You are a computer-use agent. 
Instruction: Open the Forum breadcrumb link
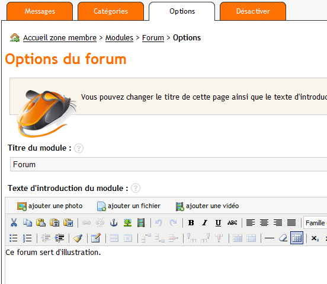(x=153, y=38)
